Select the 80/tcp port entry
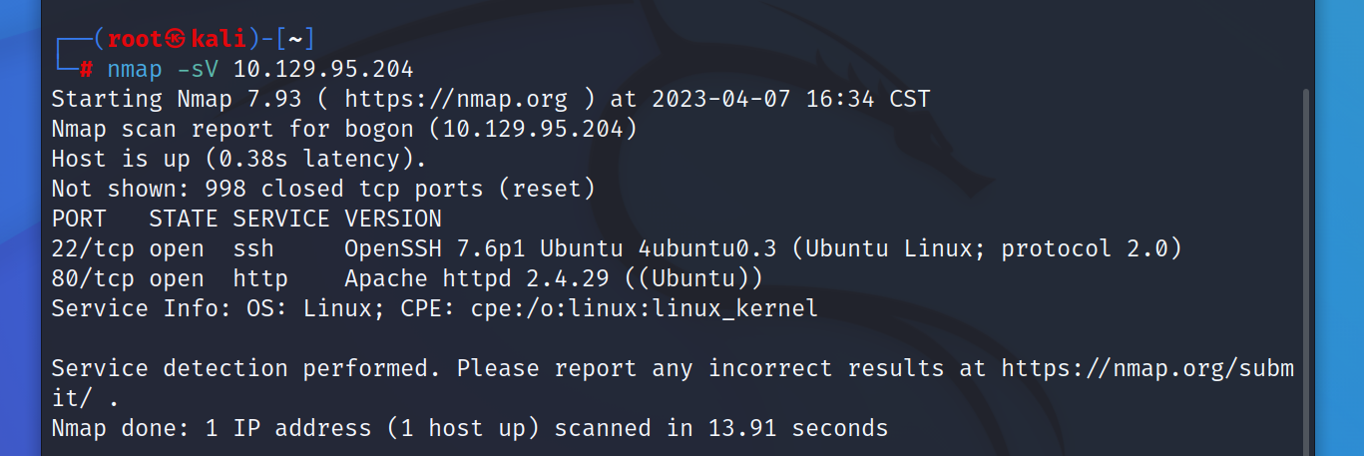 pyautogui.click(x=93, y=278)
